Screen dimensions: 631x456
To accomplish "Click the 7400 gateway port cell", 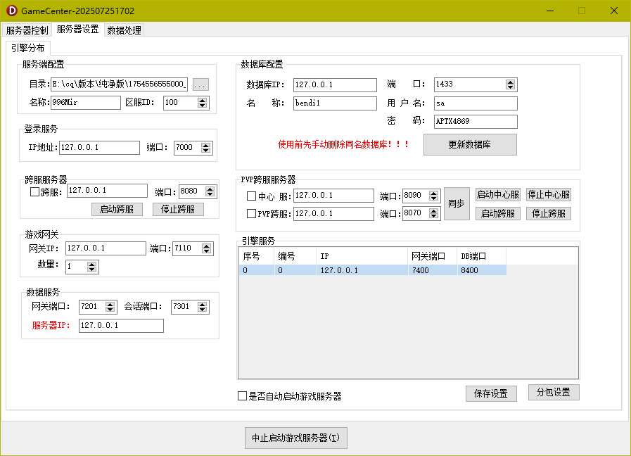I will [432, 270].
